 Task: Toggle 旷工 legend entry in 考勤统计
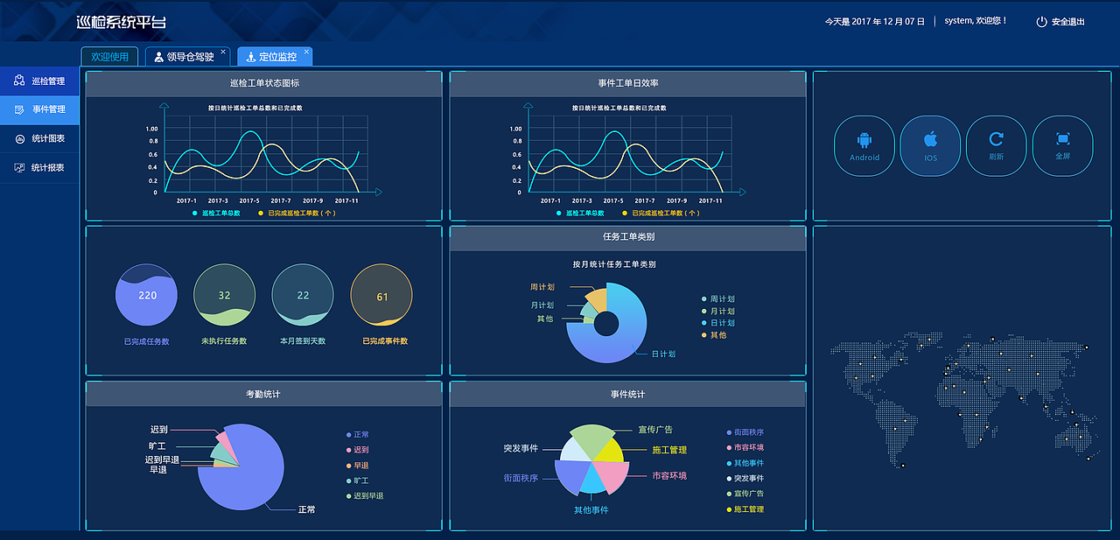click(x=358, y=480)
